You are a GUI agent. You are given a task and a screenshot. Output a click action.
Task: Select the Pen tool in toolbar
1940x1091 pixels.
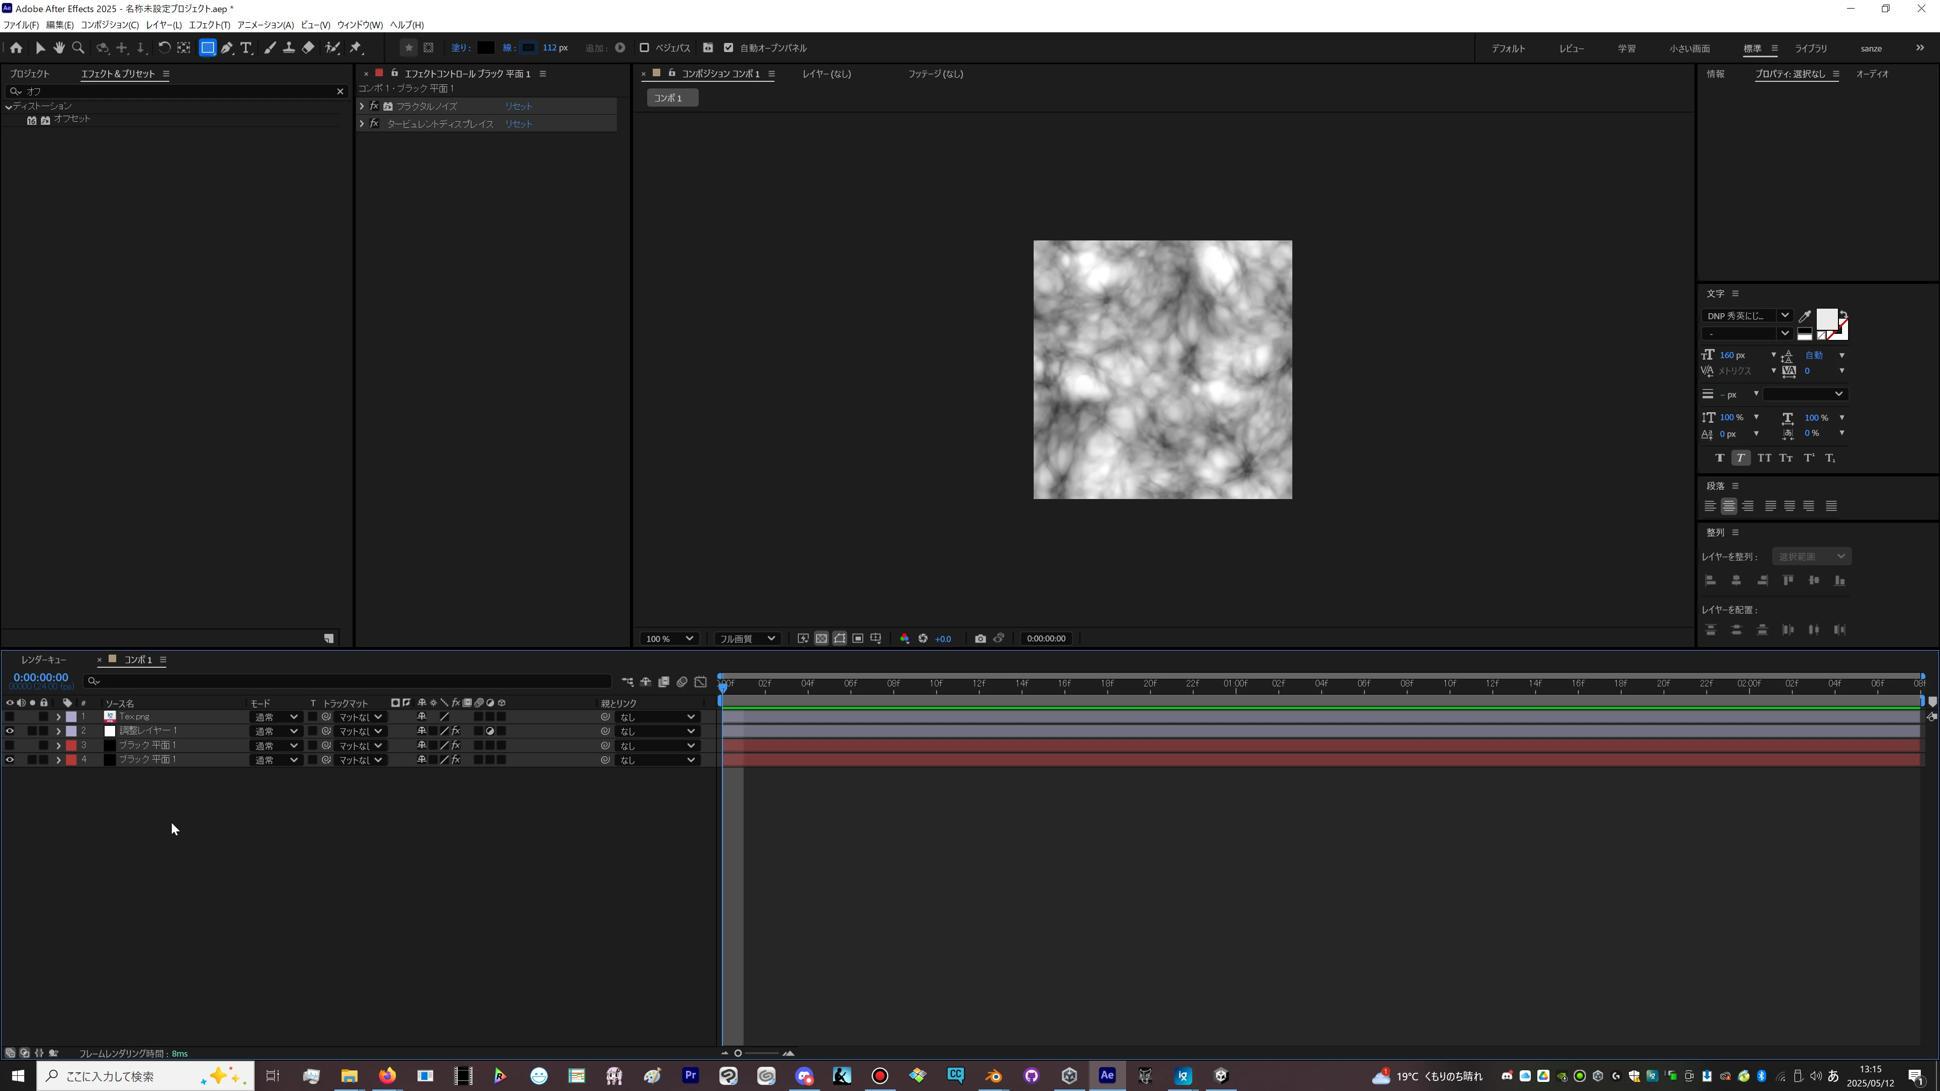tap(227, 47)
